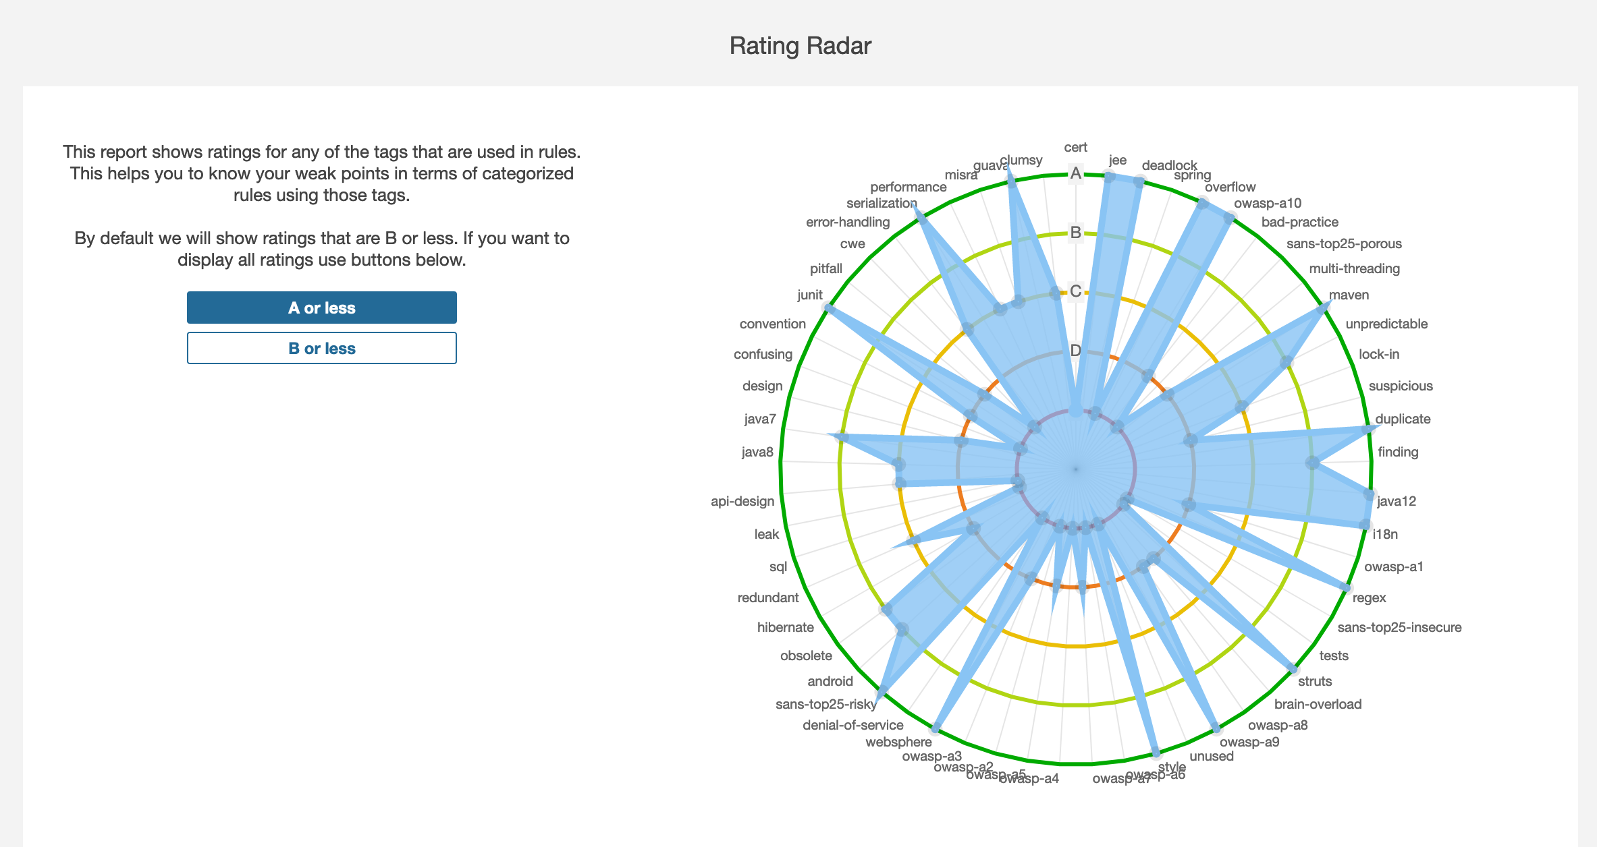
Task: Click the 'java7' axis label
Action: click(760, 419)
